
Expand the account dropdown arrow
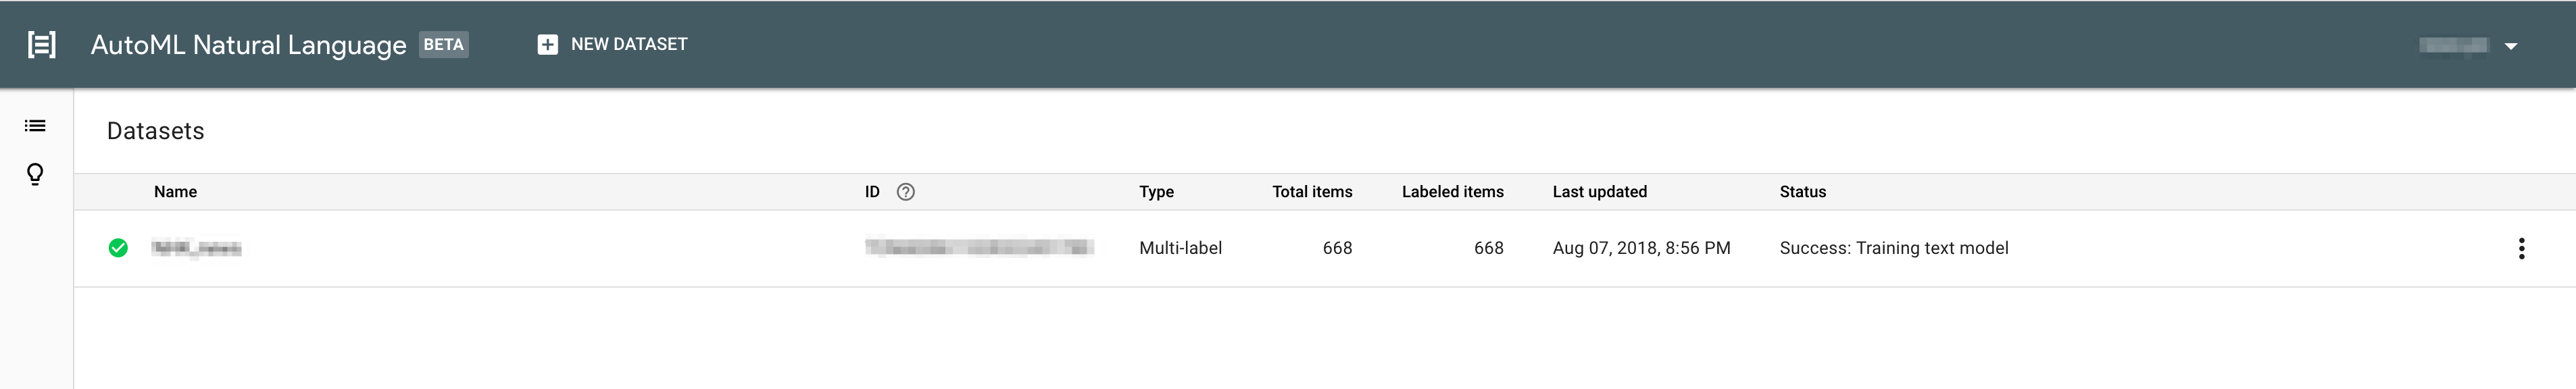[2510, 46]
